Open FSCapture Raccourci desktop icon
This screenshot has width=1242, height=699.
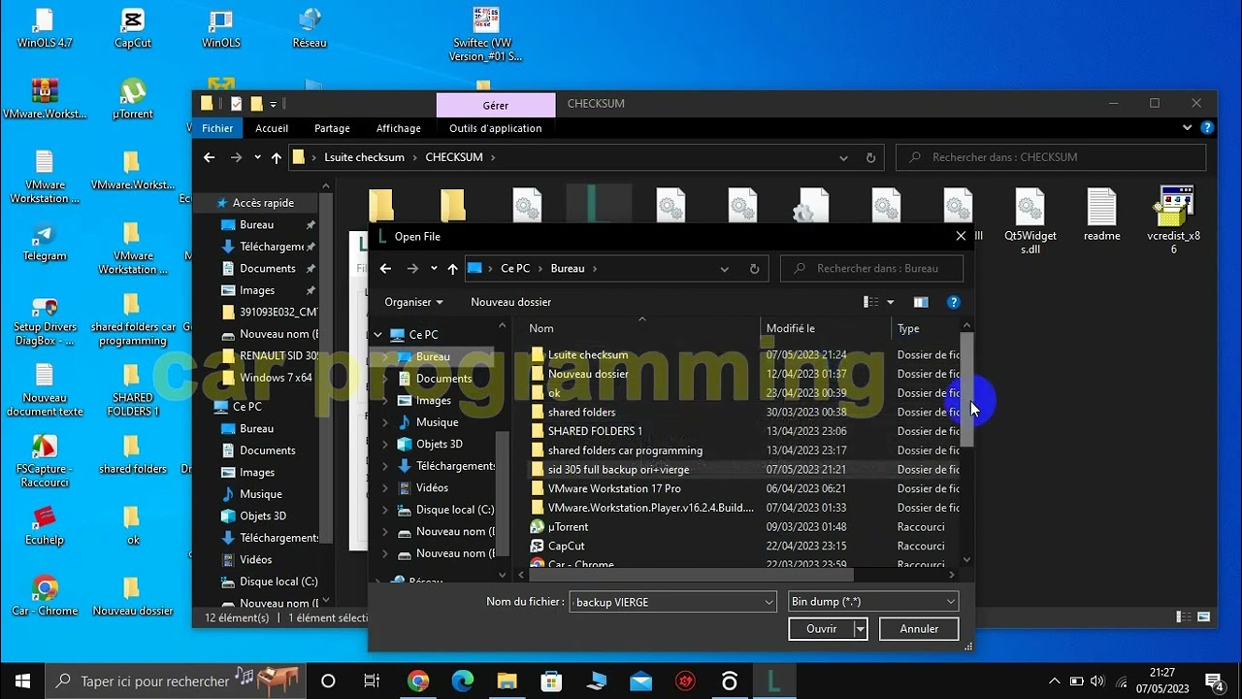[44, 460]
